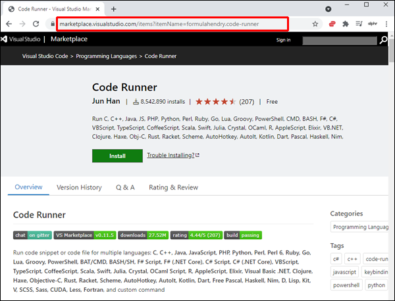Click the Code Runner breadcrumb
The width and height of the screenshot is (395, 301).
point(161,56)
